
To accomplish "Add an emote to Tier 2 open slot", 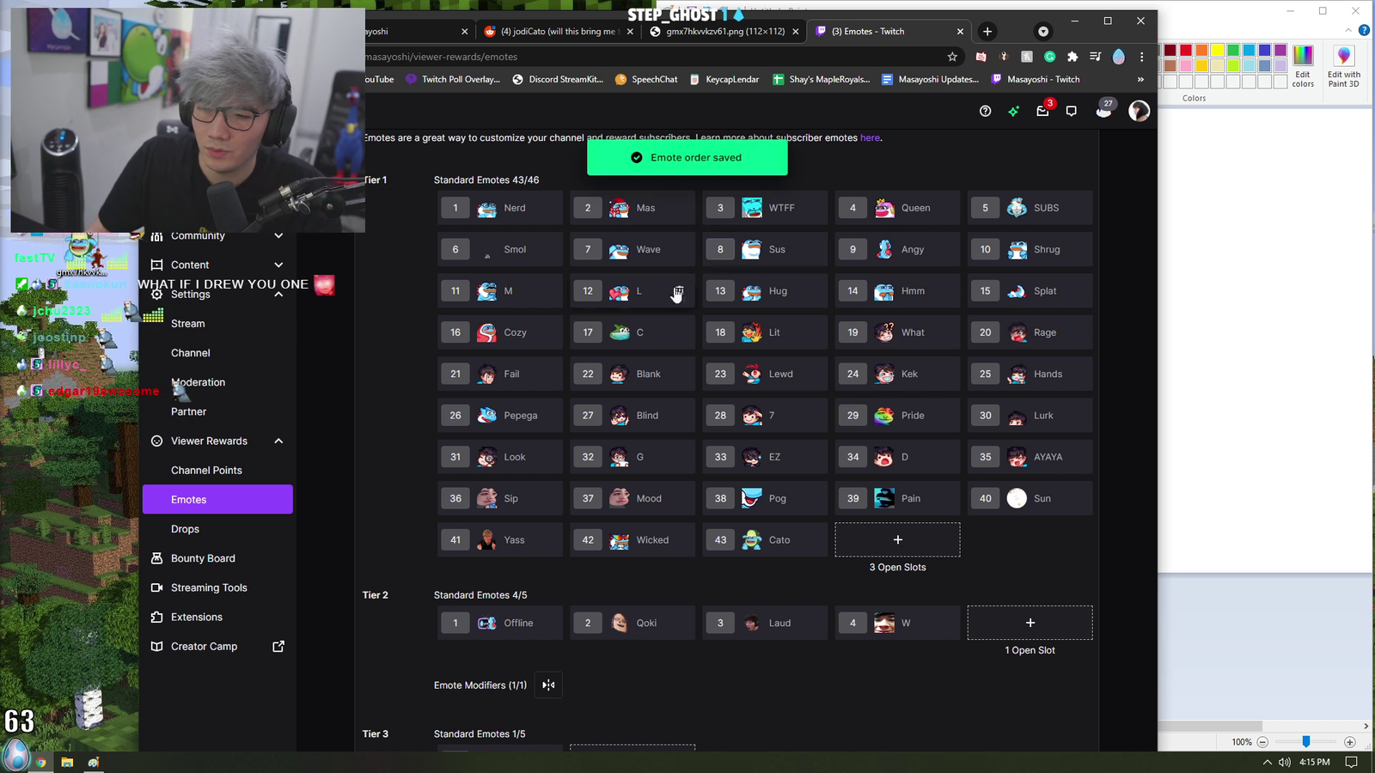I will (1030, 623).
